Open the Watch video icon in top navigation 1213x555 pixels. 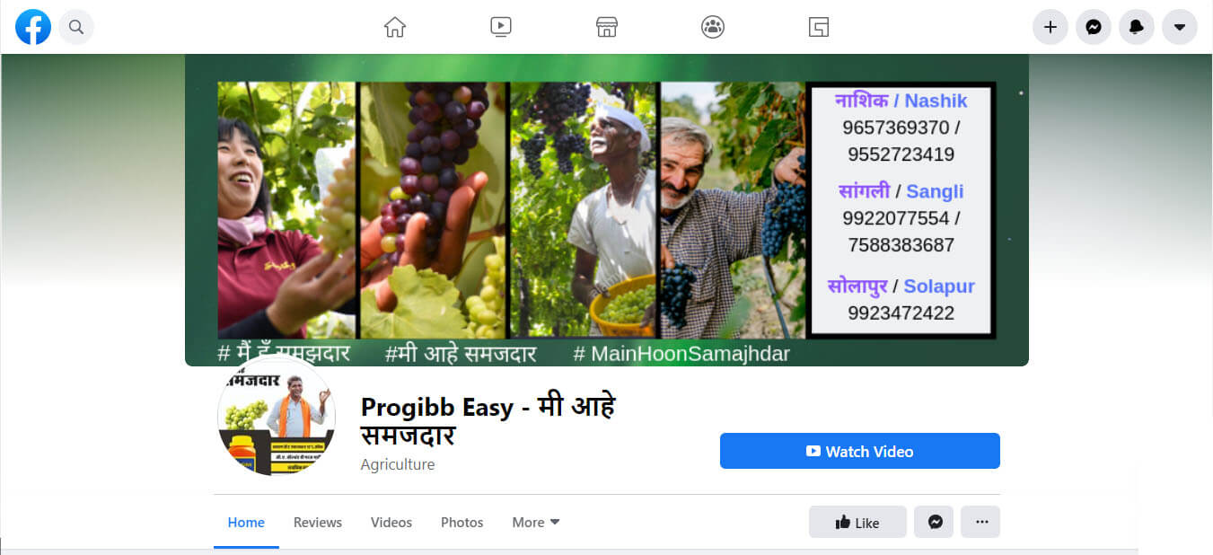point(501,27)
